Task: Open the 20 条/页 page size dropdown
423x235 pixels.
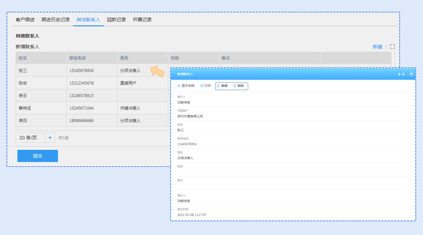Action: 50,138
